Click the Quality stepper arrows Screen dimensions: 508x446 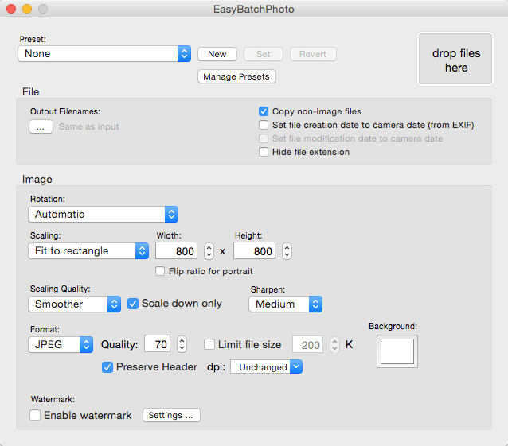[182, 344]
